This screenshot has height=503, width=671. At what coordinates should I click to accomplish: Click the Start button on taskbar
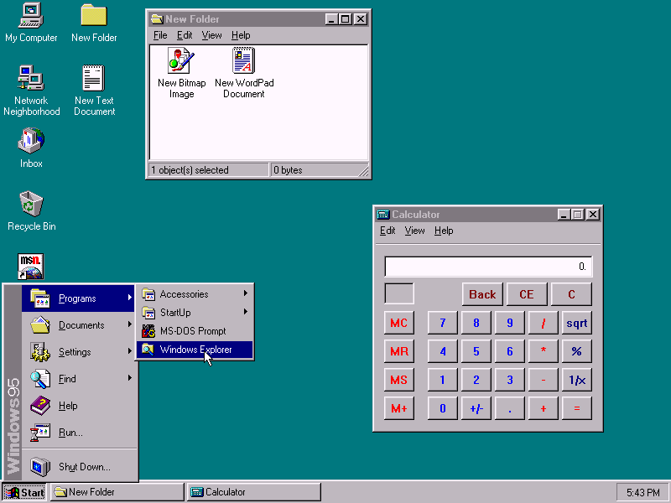(24, 492)
